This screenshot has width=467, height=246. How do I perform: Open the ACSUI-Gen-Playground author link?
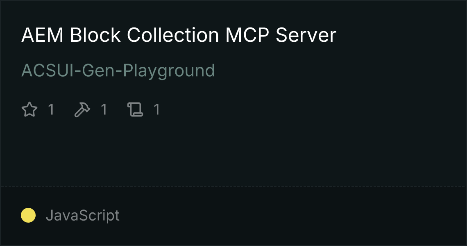pos(118,71)
